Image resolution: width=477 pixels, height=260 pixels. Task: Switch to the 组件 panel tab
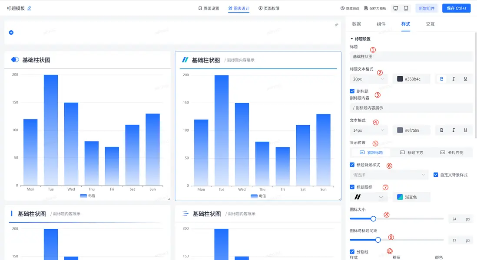tap(381, 24)
